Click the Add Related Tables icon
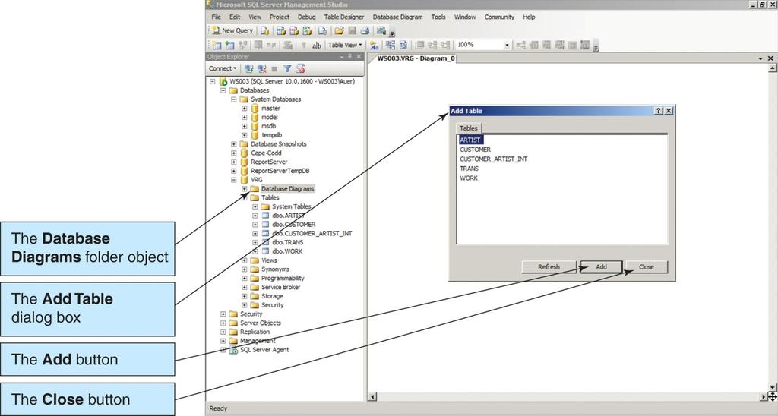The height and width of the screenshot is (416, 778). coord(242,45)
